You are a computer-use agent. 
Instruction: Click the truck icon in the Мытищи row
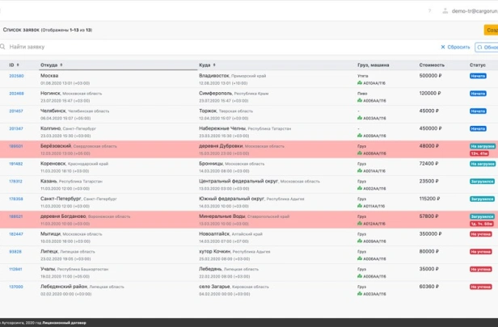pos(360,241)
